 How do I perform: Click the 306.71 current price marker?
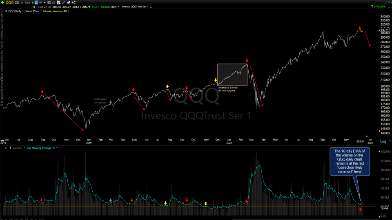point(384,30)
